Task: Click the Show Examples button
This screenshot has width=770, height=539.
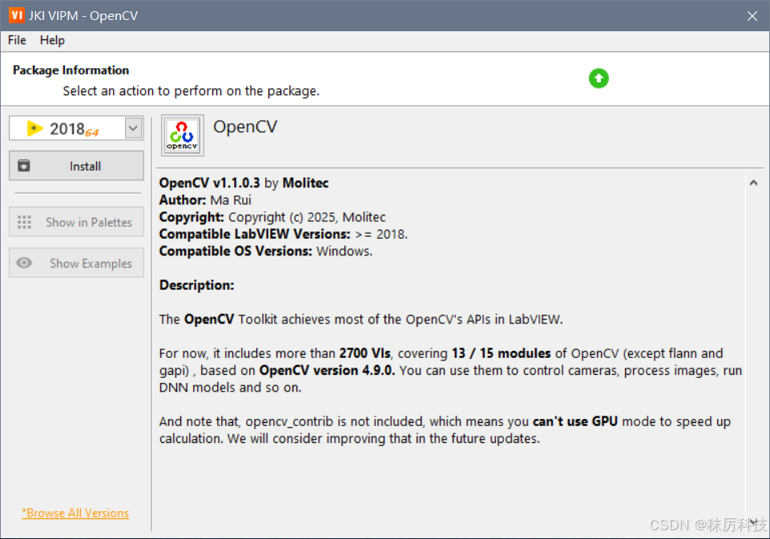Action: pos(76,263)
